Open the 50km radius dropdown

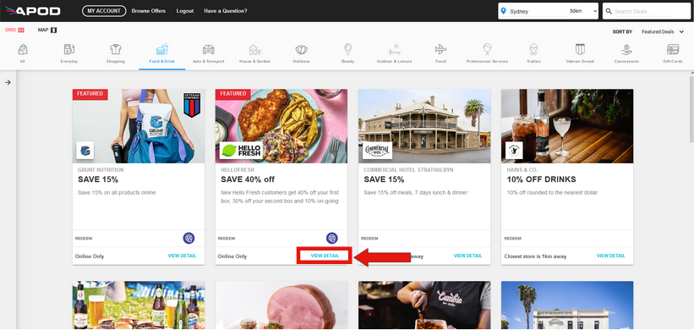coord(583,11)
